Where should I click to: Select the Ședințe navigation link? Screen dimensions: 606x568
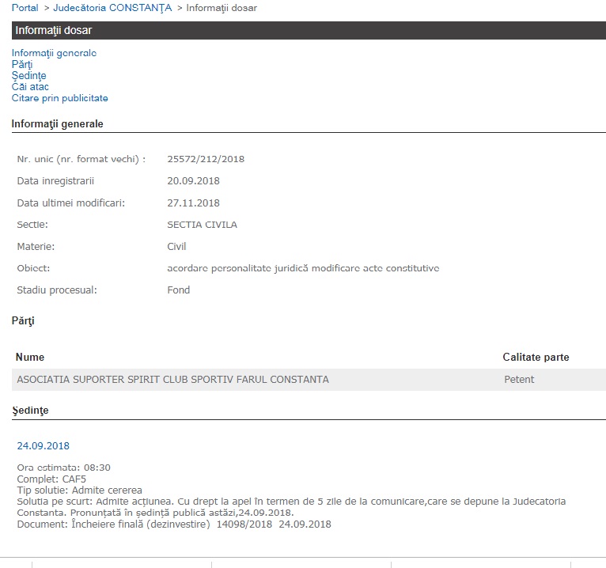28,76
